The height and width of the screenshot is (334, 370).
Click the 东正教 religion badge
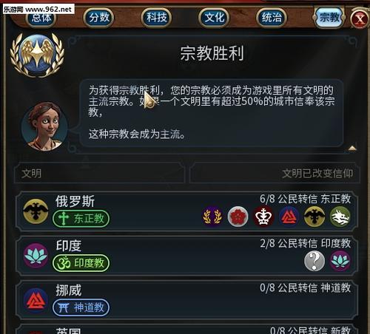tap(81, 219)
